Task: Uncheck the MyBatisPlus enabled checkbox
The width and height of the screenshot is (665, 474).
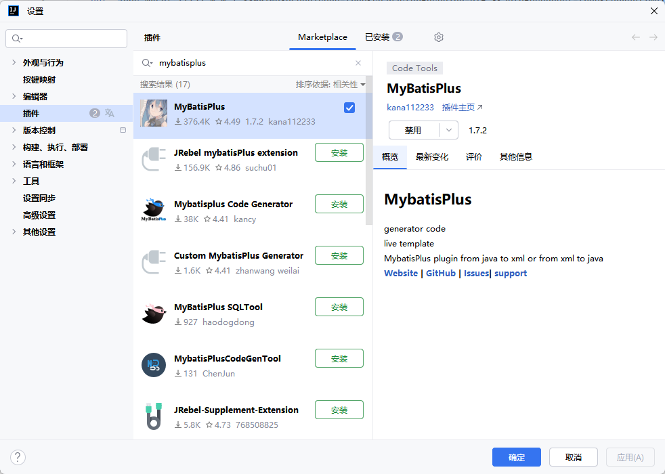Action: [349, 108]
